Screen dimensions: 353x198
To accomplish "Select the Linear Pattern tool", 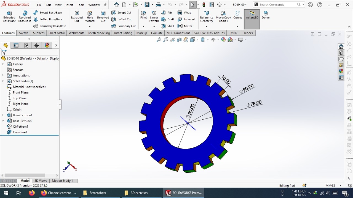I will [x=154, y=17].
